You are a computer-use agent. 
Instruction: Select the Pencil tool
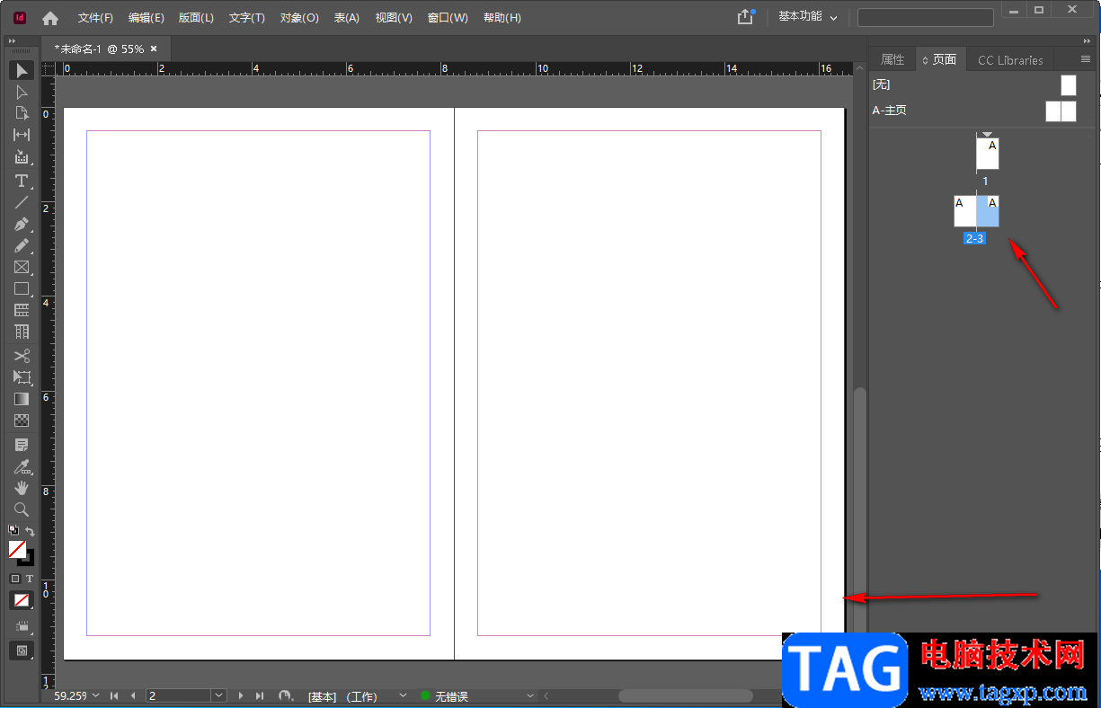[x=22, y=245]
